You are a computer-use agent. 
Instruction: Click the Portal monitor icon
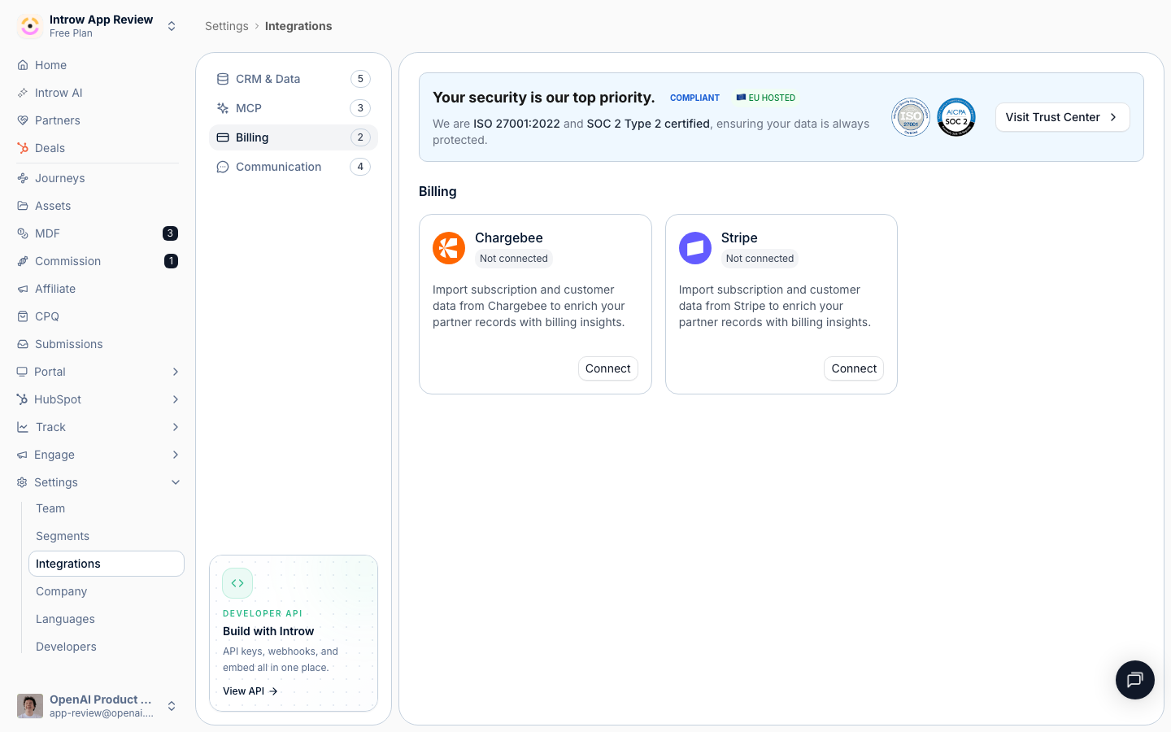coord(22,372)
